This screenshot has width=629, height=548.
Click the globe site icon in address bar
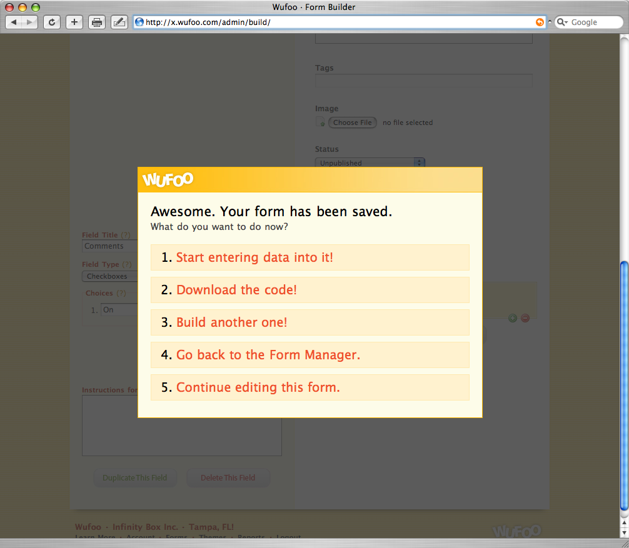point(139,22)
